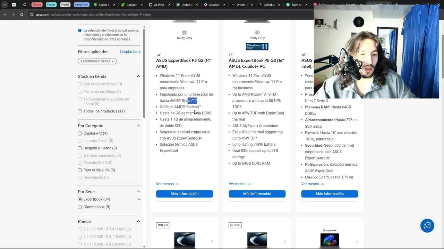Reload the ASUS page

tap(22, 15)
